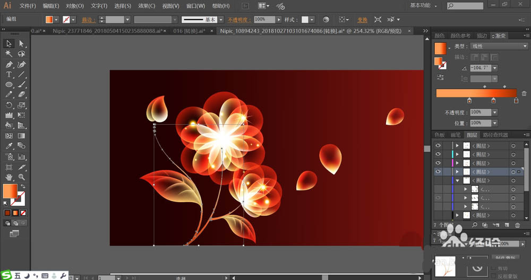
Task: Choose the Type tool
Action: (9, 75)
